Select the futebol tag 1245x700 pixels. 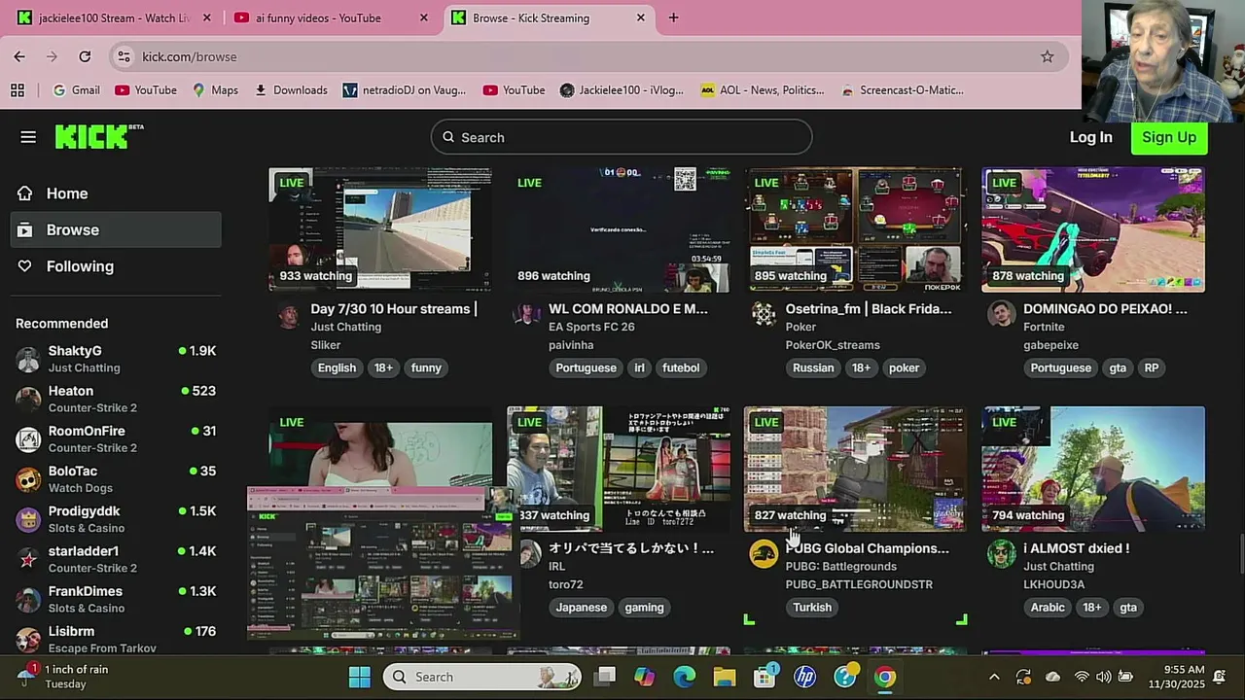[681, 367]
